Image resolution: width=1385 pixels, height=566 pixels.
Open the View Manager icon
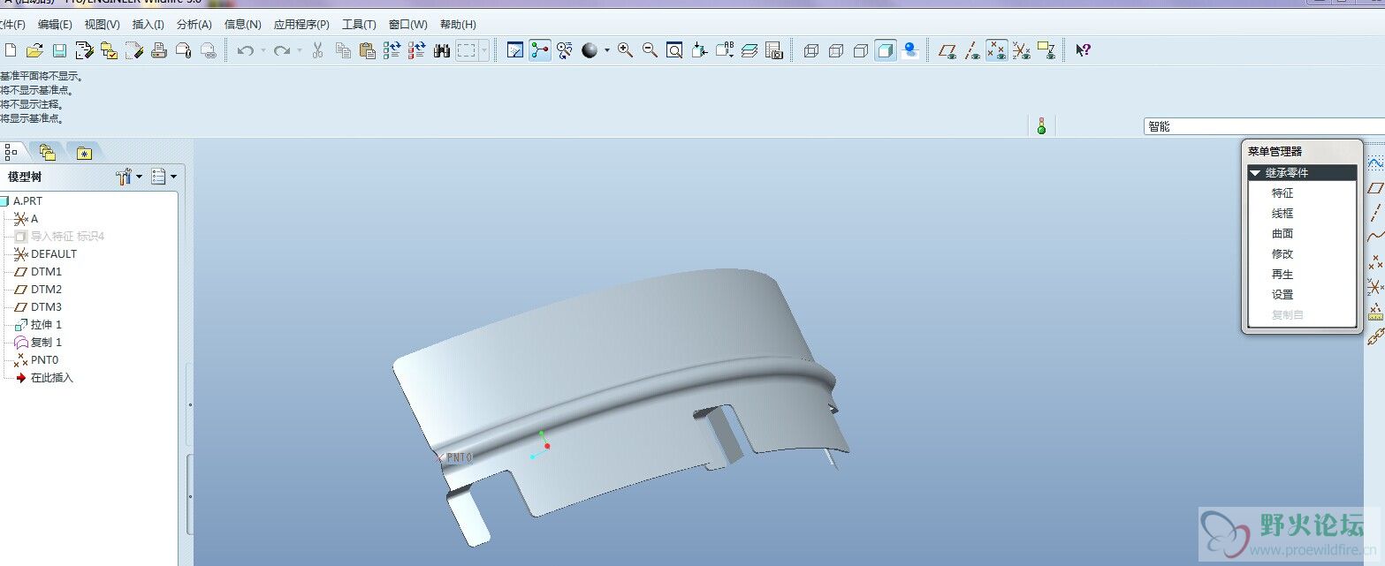[x=774, y=50]
